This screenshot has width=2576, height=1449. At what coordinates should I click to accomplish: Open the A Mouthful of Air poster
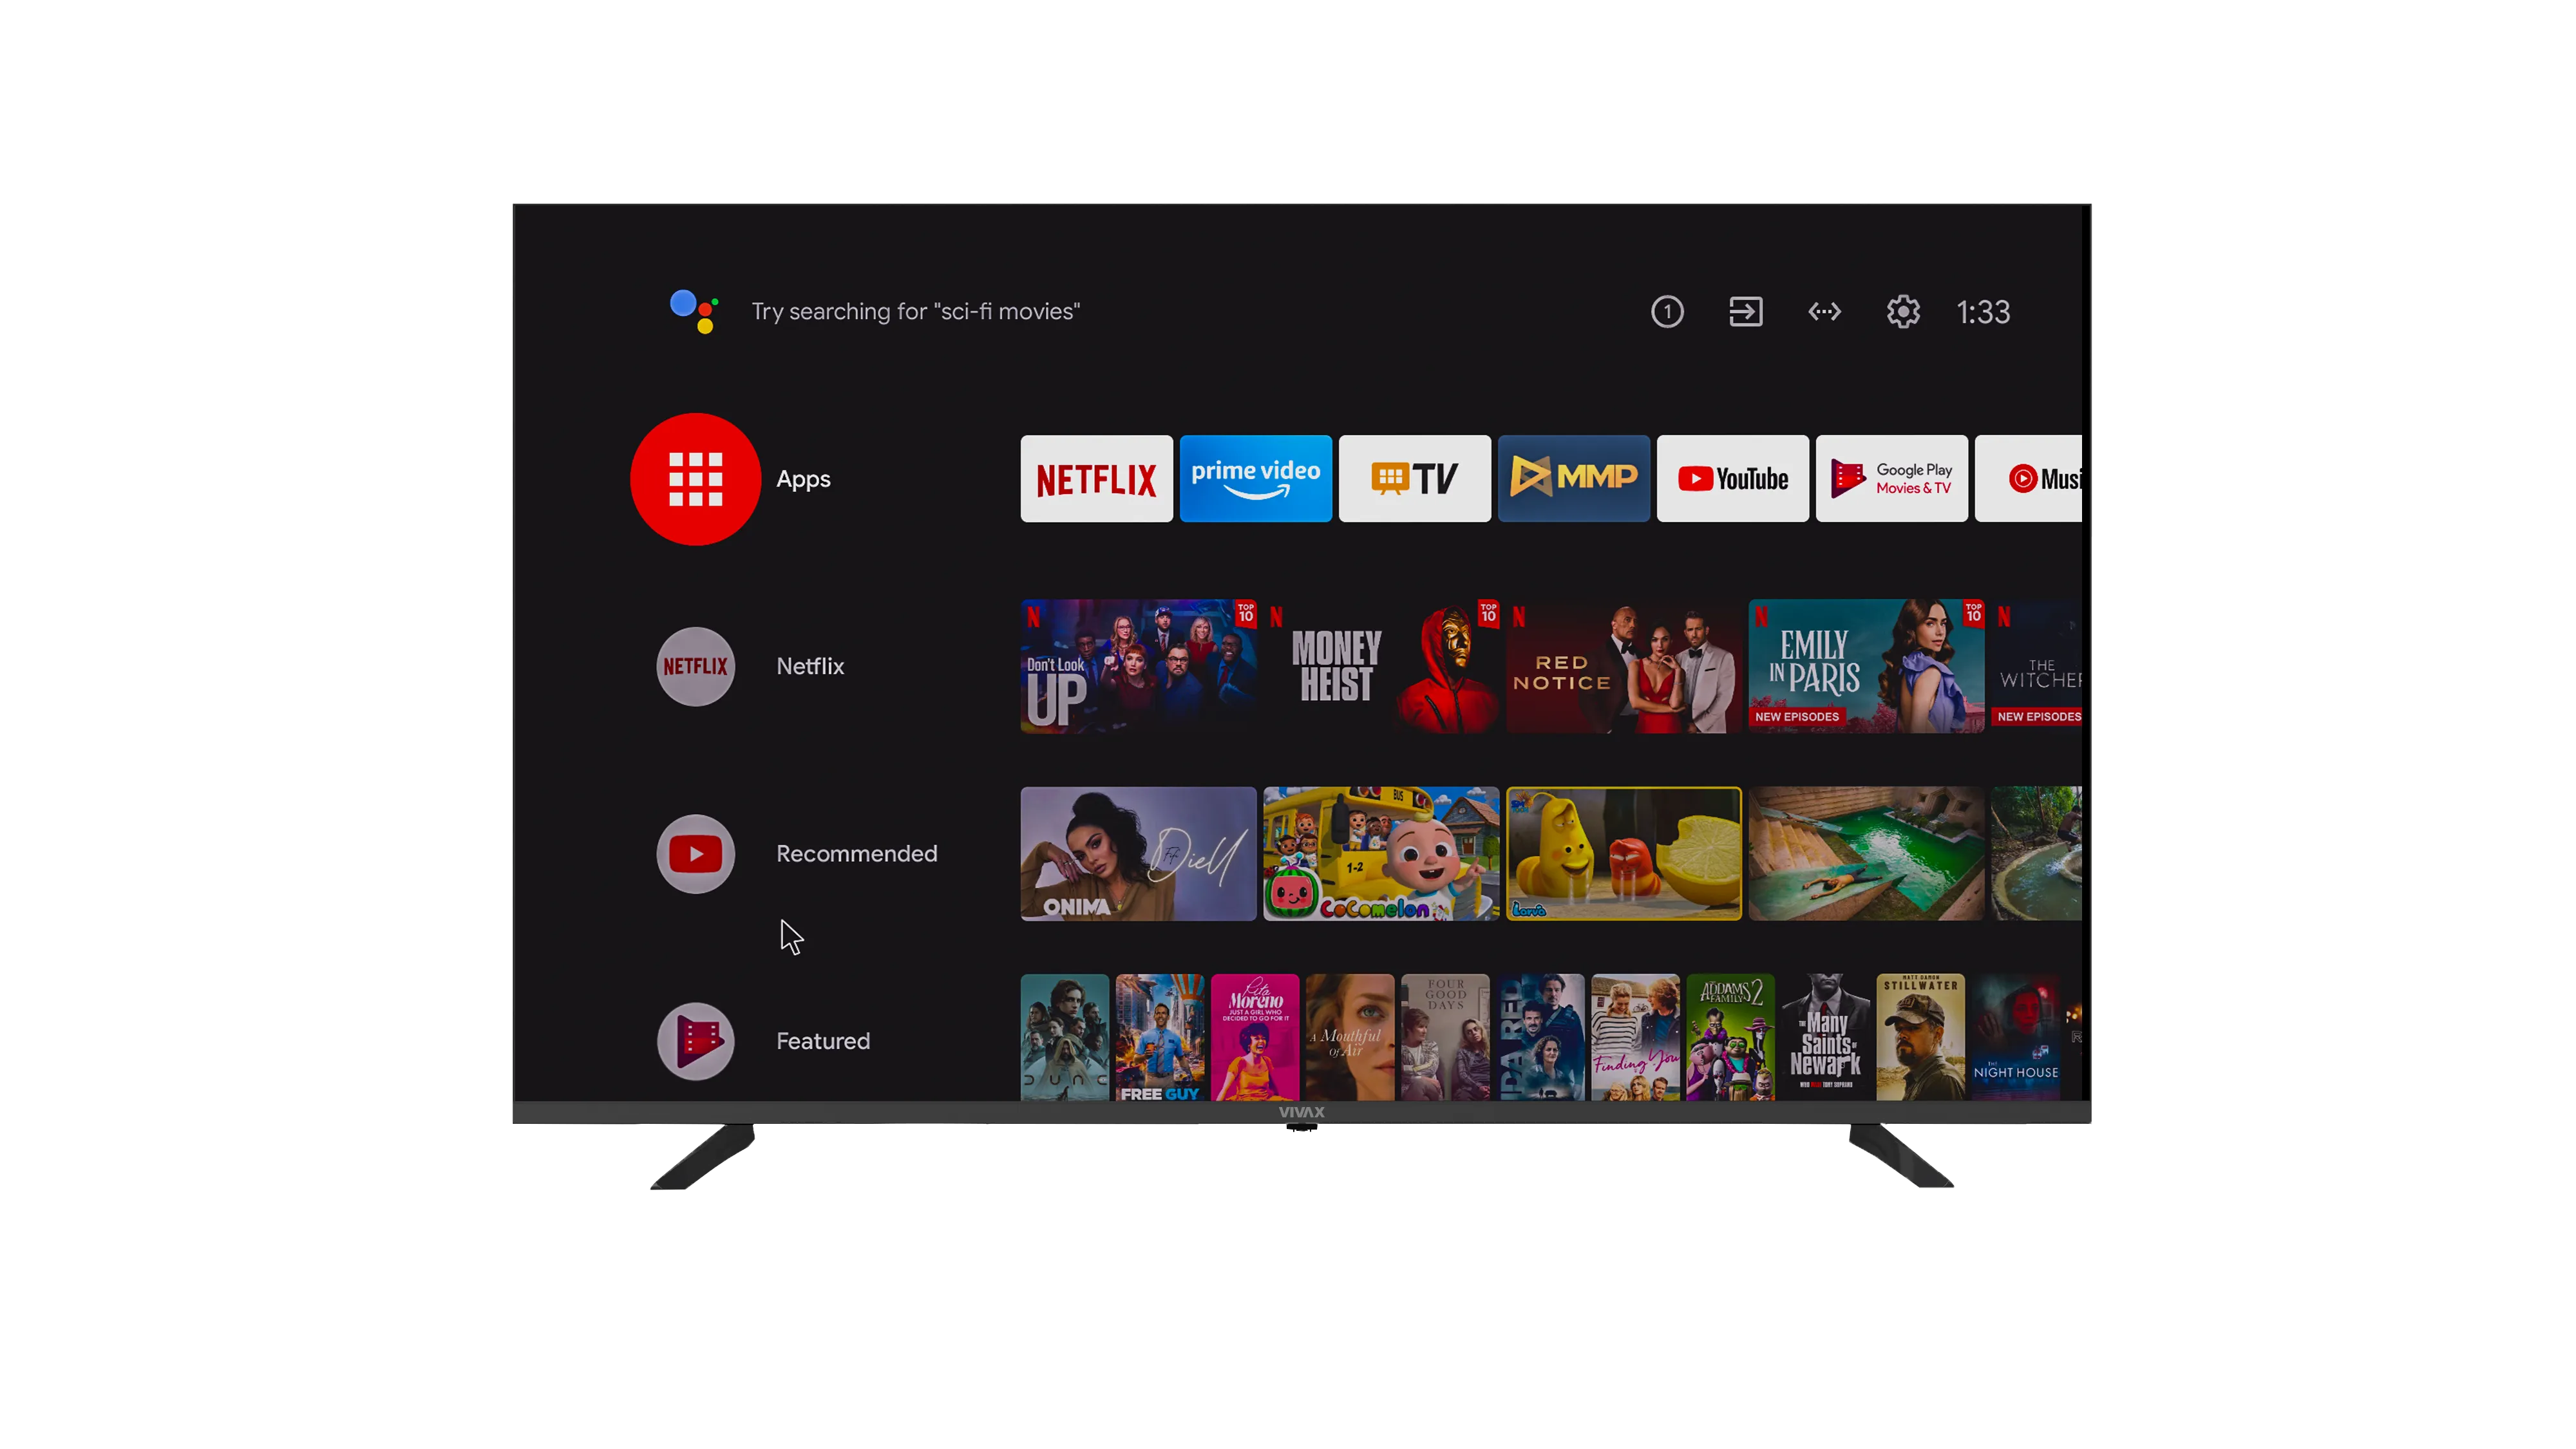tap(1350, 1037)
